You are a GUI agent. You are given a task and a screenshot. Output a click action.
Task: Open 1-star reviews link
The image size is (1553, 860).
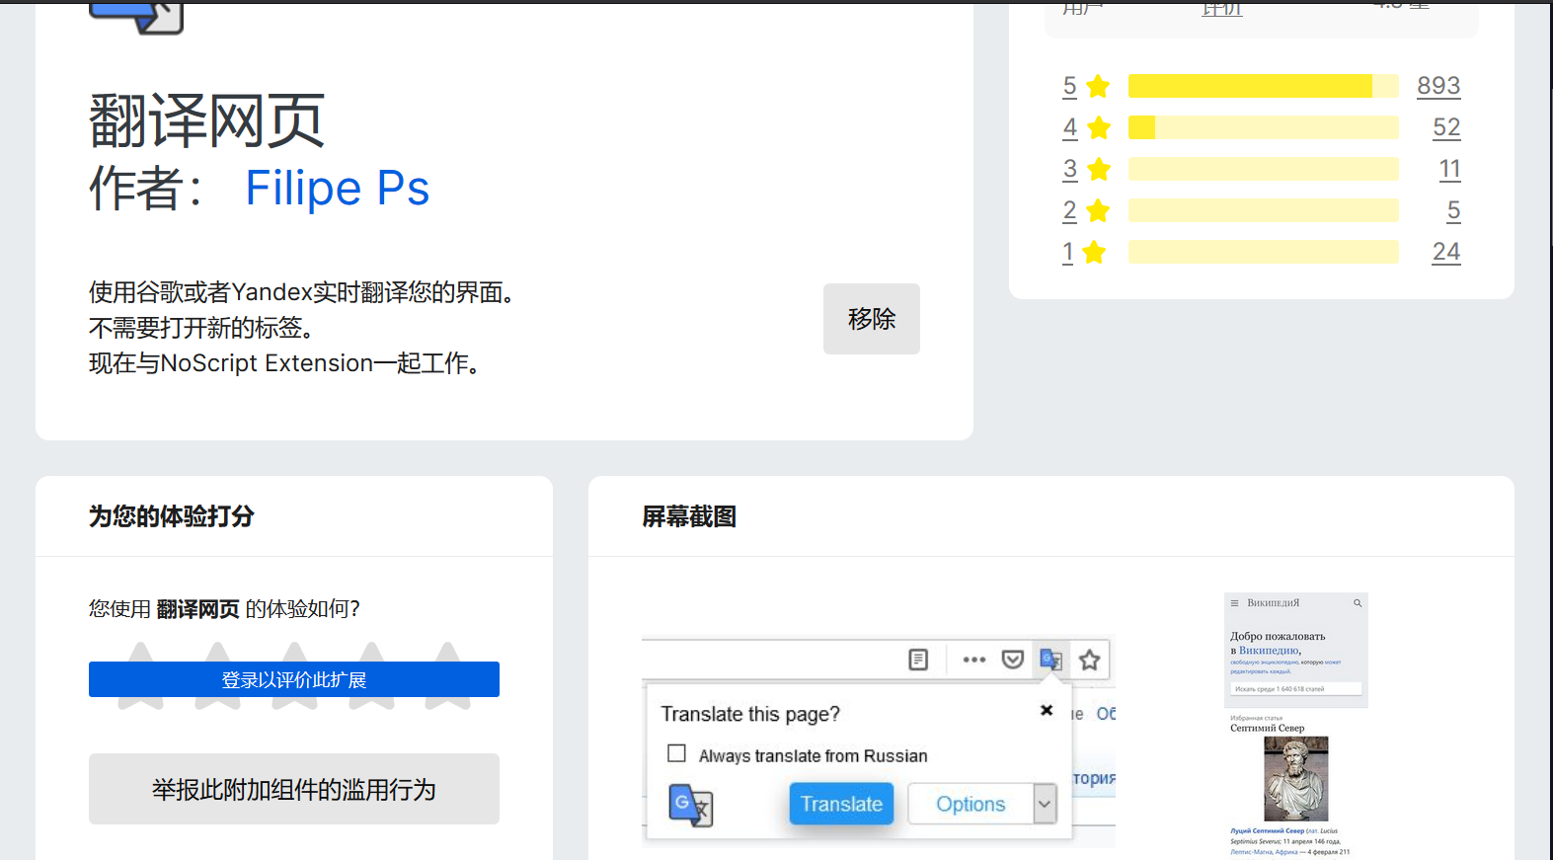pyautogui.click(x=1067, y=252)
